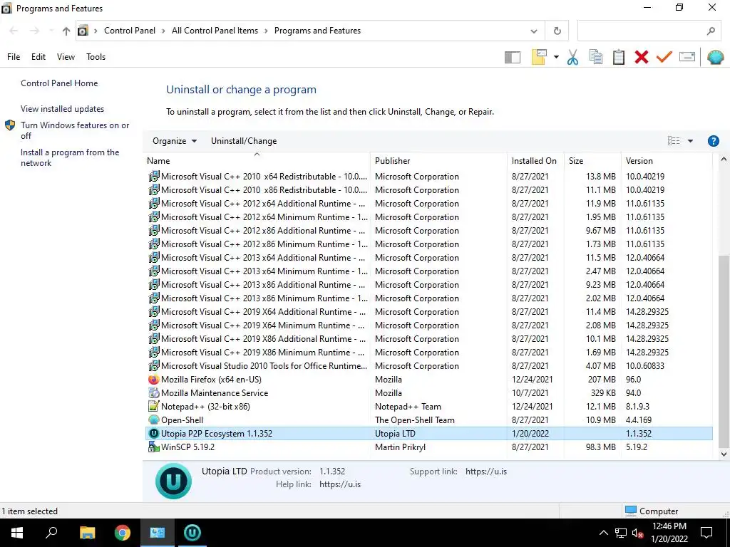Screen dimensions: 730x547
Task: Click the up one level arrow
Action: pyautogui.click(x=66, y=31)
